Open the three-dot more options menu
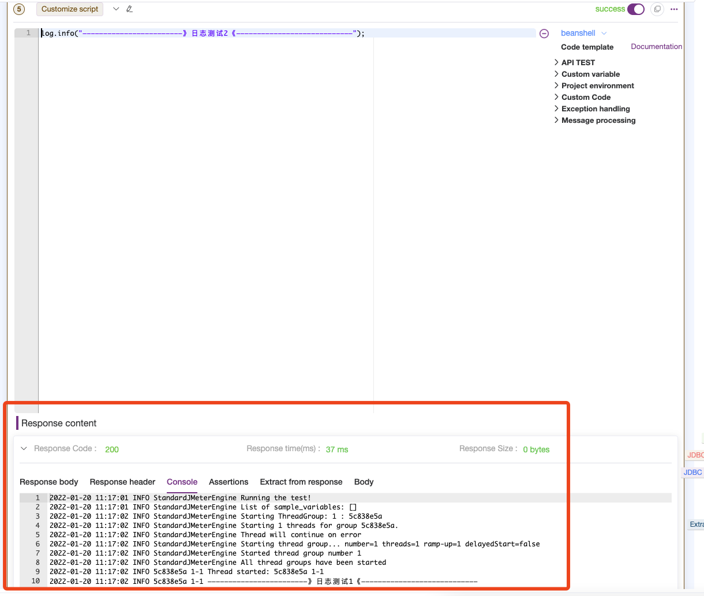The height and width of the screenshot is (596, 704). click(674, 9)
